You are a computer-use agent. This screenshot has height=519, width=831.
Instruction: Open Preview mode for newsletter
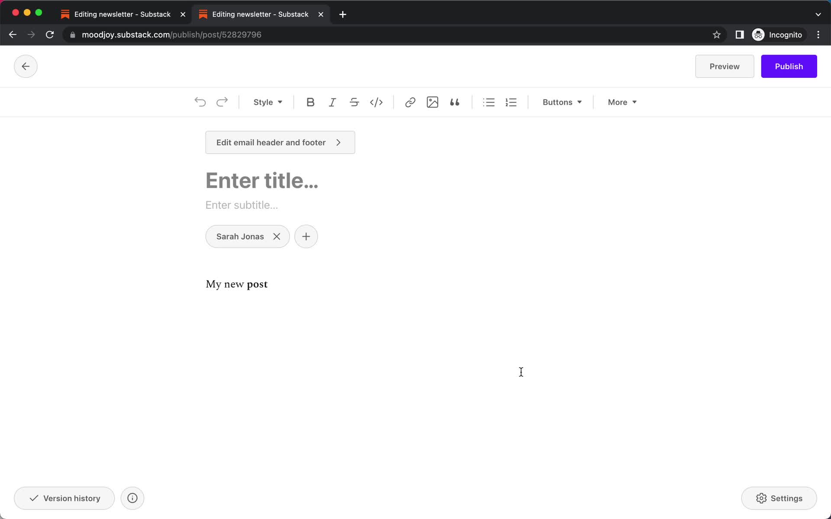click(x=725, y=66)
